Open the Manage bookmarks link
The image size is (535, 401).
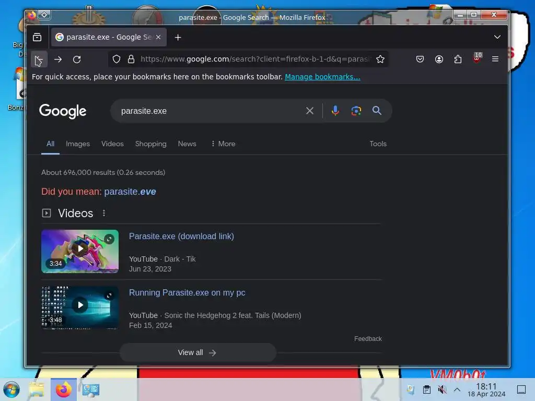click(x=322, y=77)
